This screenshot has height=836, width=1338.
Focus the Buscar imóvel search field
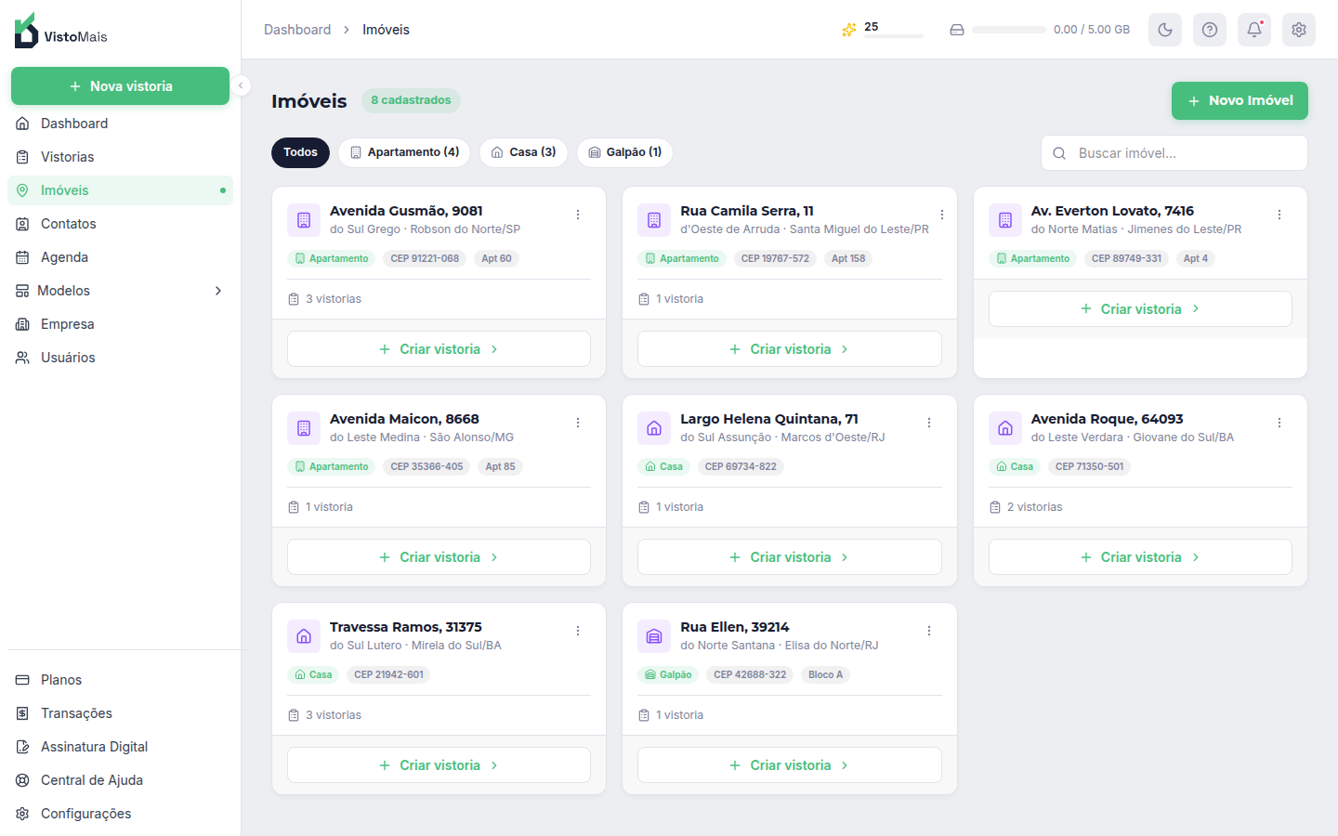[x=1174, y=153]
